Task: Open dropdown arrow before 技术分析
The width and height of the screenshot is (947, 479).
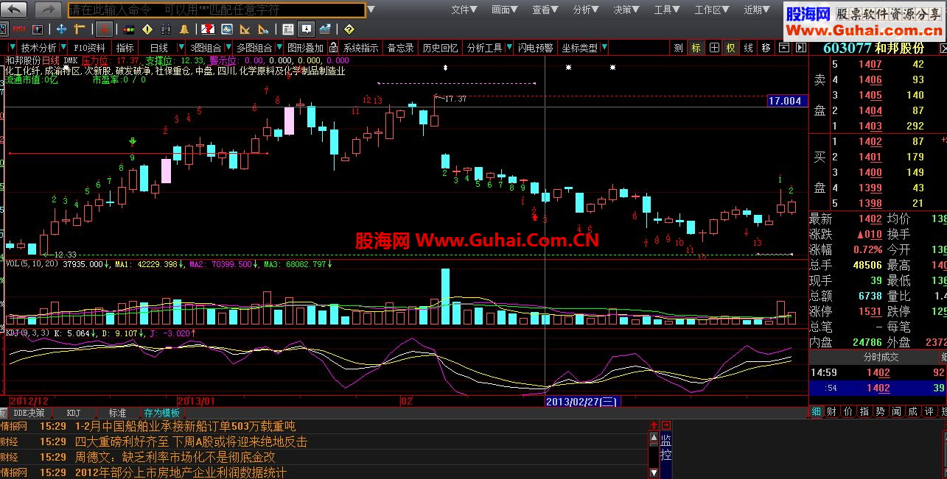Action: click(x=12, y=48)
